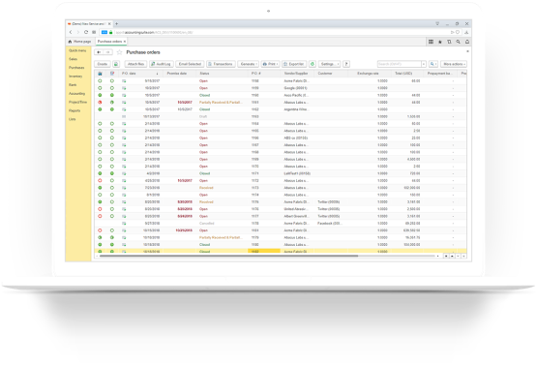Open the favorites star icon in the top bar
Image resolution: width=537 pixels, height=367 pixels.
[x=440, y=42]
